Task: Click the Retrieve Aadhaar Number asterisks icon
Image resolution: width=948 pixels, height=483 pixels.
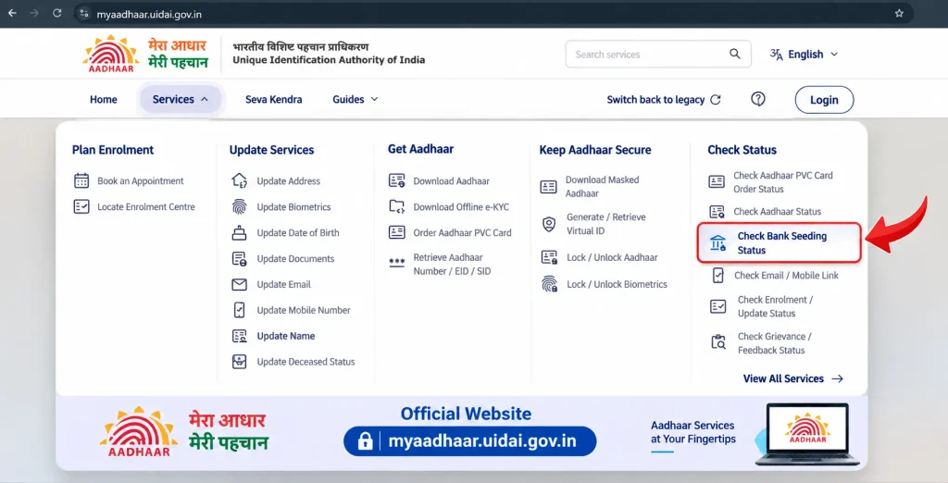Action: coord(396,263)
